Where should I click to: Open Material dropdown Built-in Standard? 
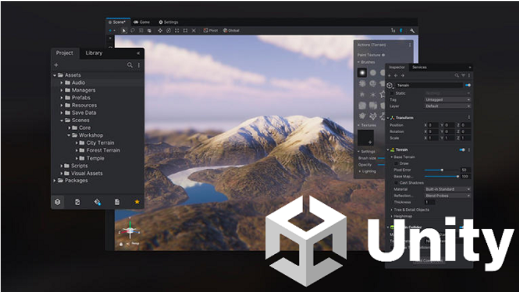(447, 189)
